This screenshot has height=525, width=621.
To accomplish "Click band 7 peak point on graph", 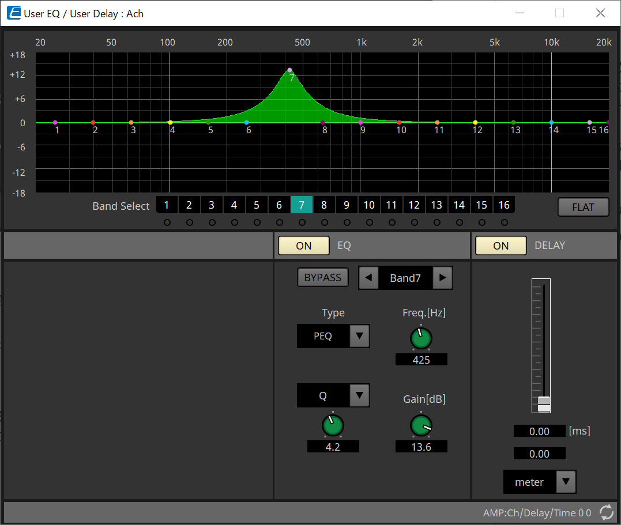I will (289, 70).
